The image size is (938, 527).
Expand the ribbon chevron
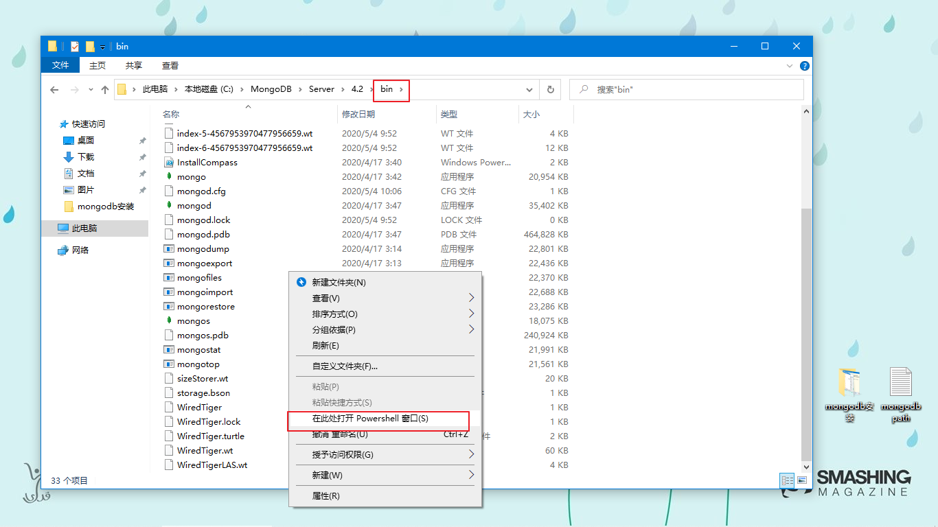790,66
